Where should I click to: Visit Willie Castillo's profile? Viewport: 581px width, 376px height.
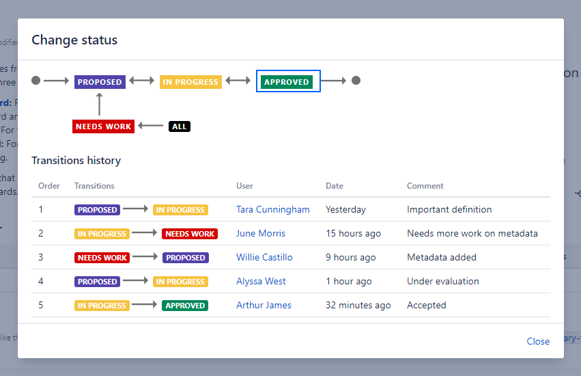[x=264, y=258]
